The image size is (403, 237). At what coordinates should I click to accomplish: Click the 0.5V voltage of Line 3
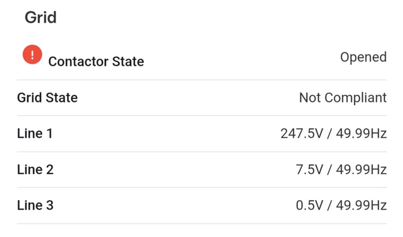[x=309, y=206]
